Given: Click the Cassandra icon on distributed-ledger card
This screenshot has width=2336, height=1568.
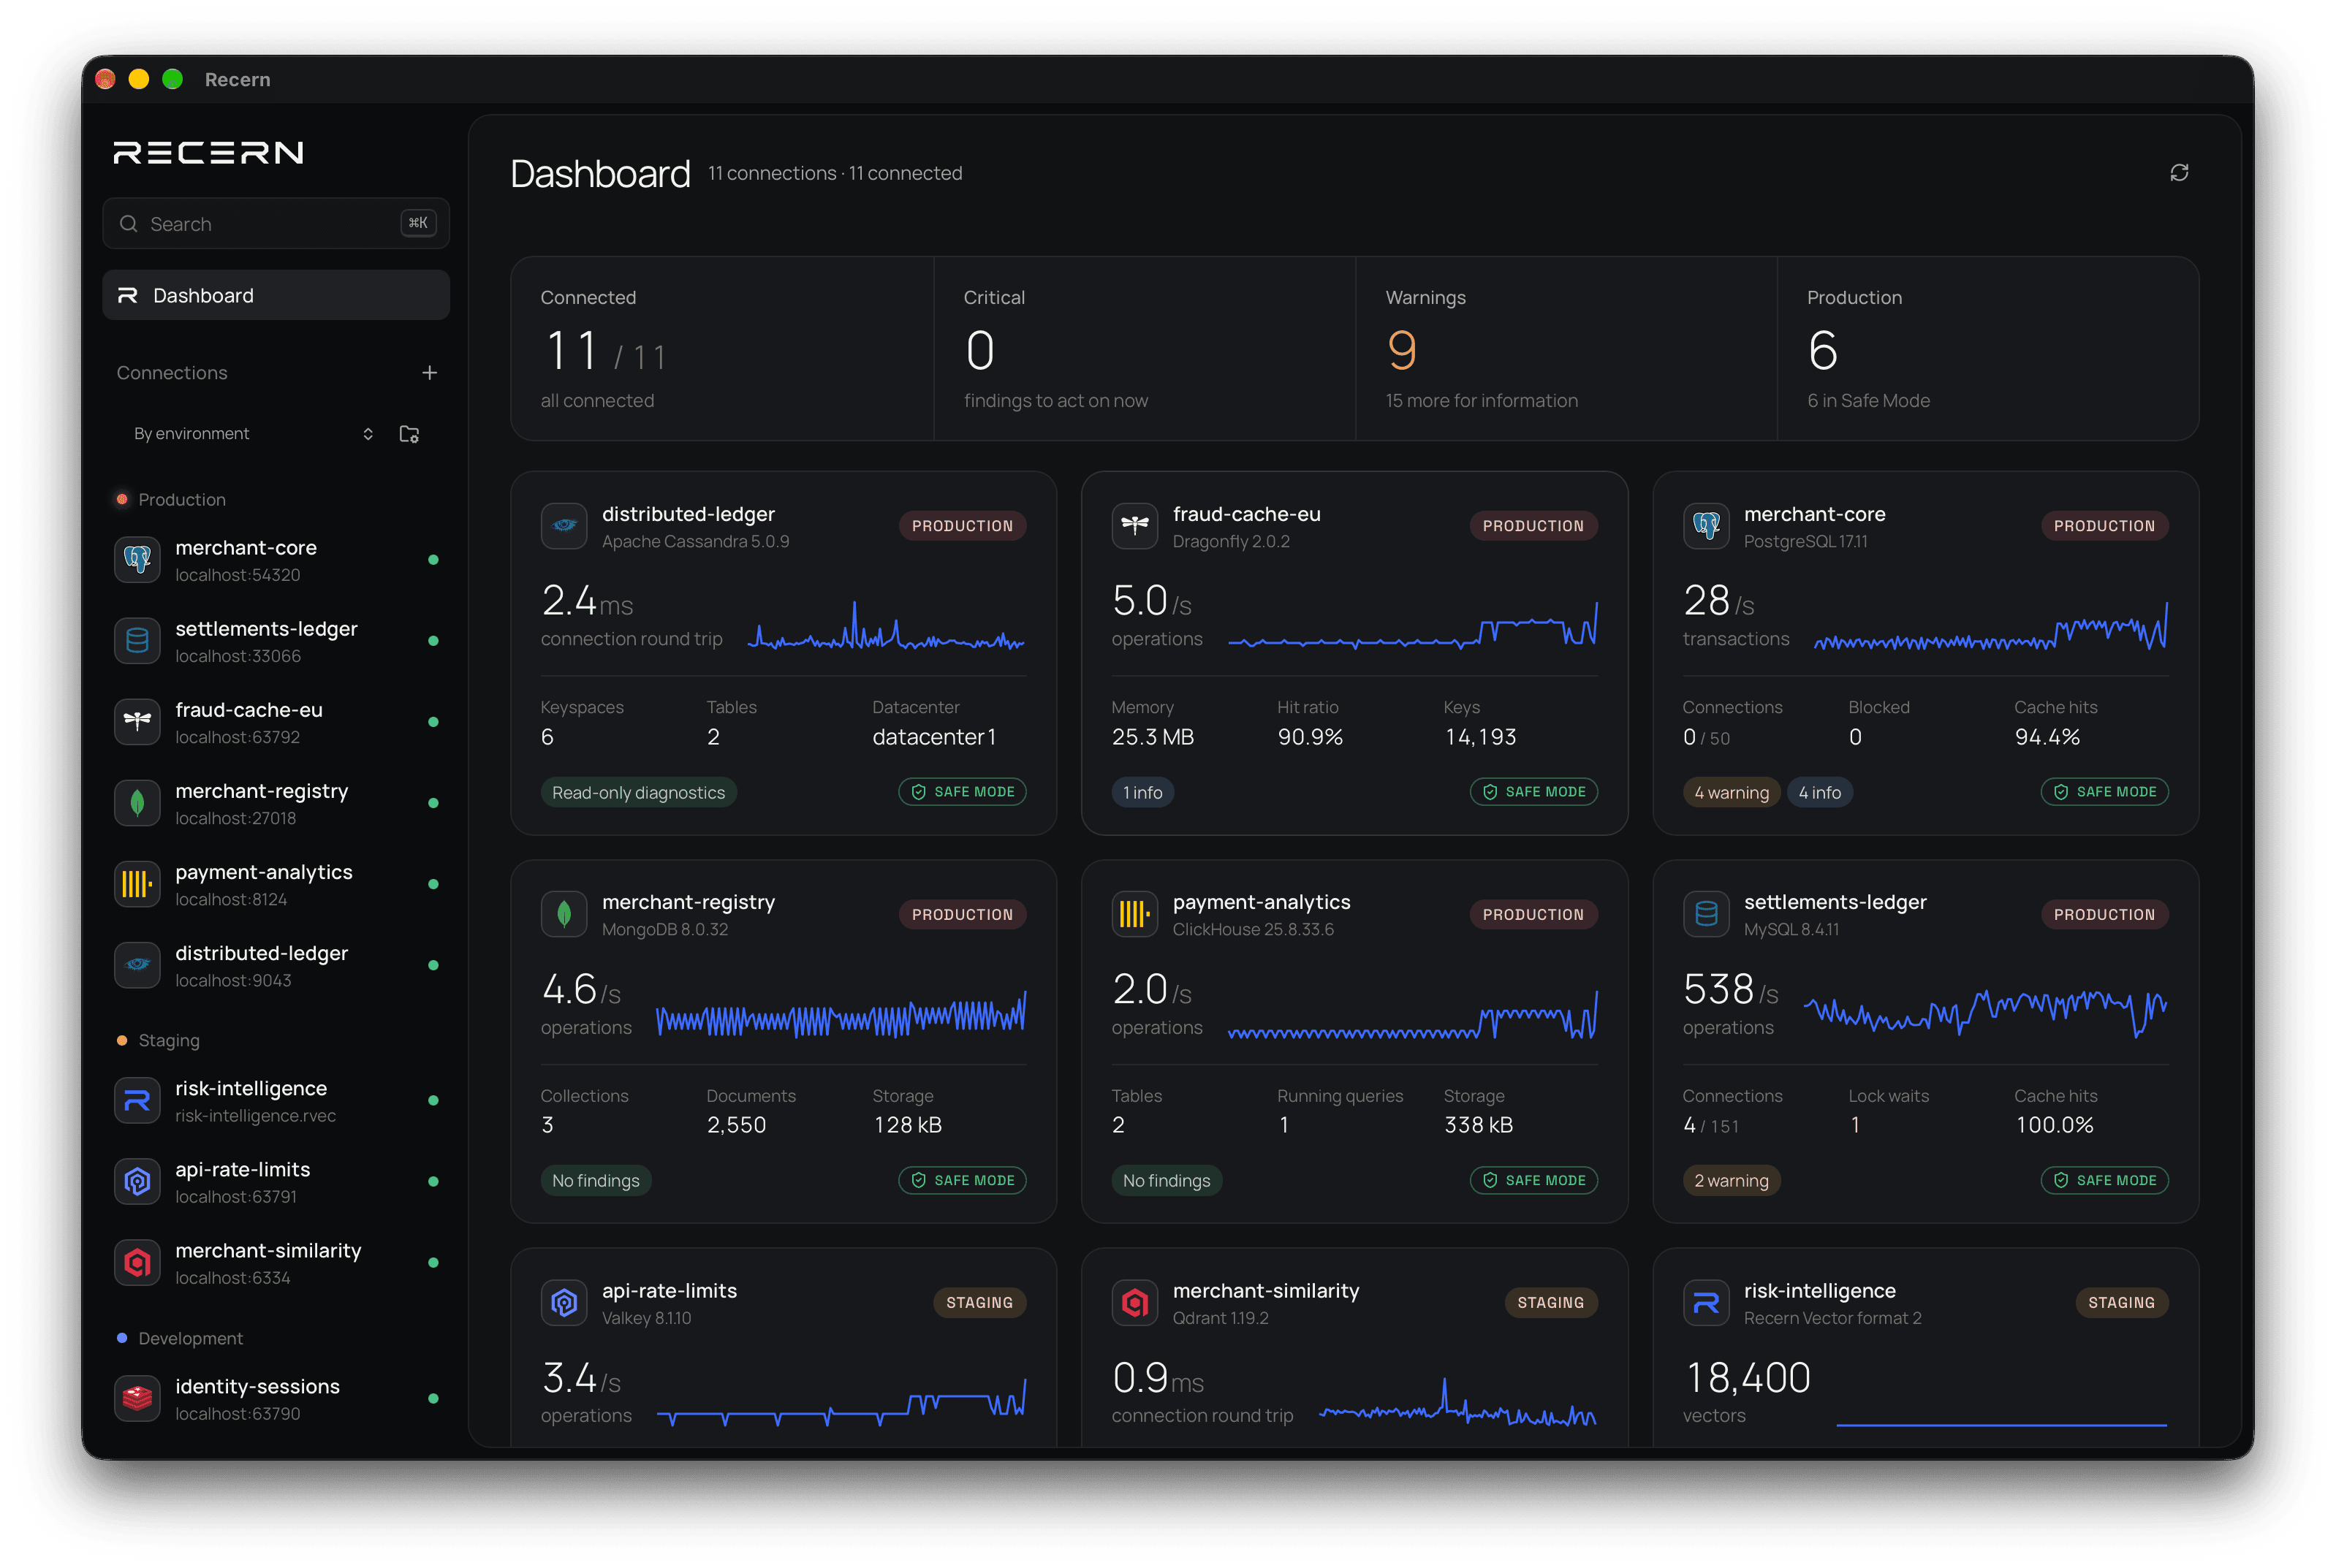Looking at the screenshot, I should click(564, 526).
